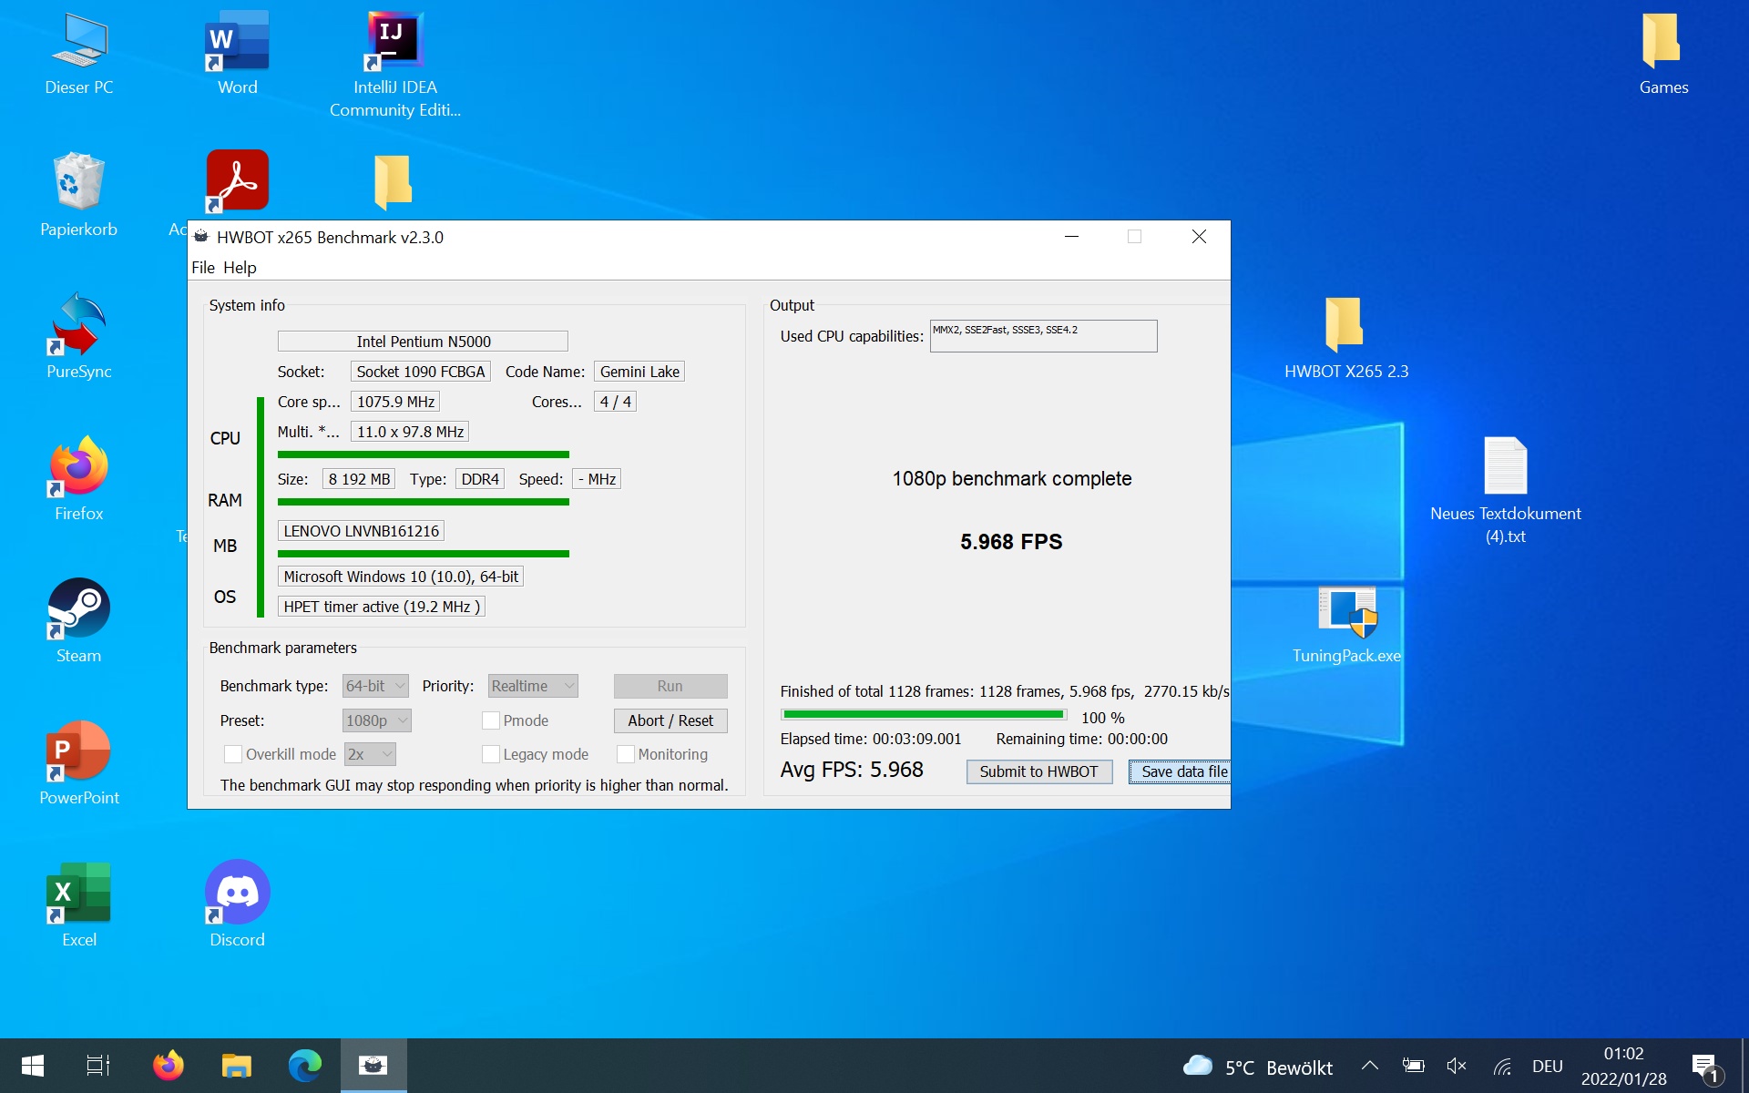This screenshot has height=1093, width=1749.
Task: Click HWBOT benchmark taskbar button
Action: (373, 1066)
